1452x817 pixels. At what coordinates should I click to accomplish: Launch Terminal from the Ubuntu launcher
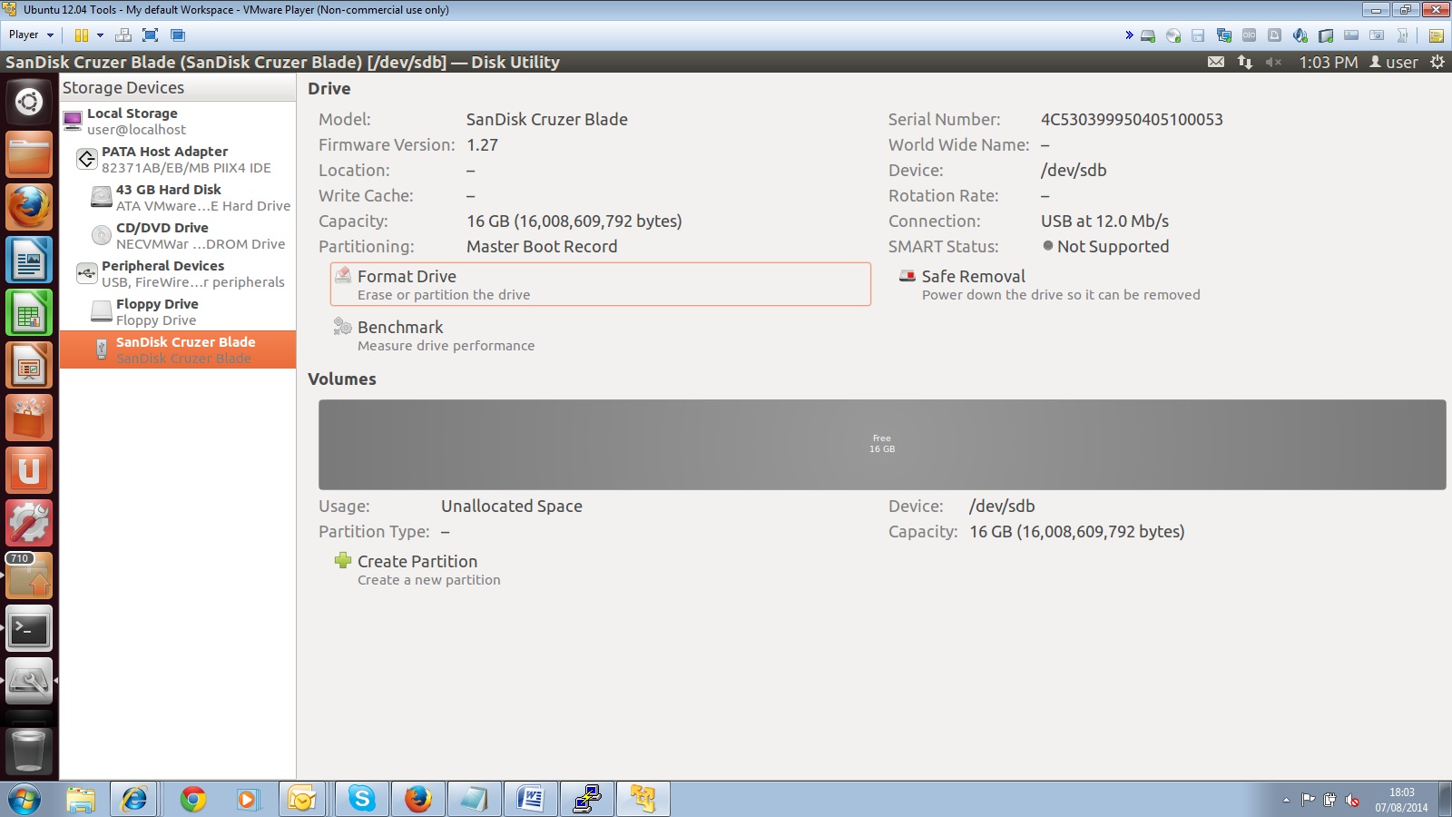coord(29,628)
